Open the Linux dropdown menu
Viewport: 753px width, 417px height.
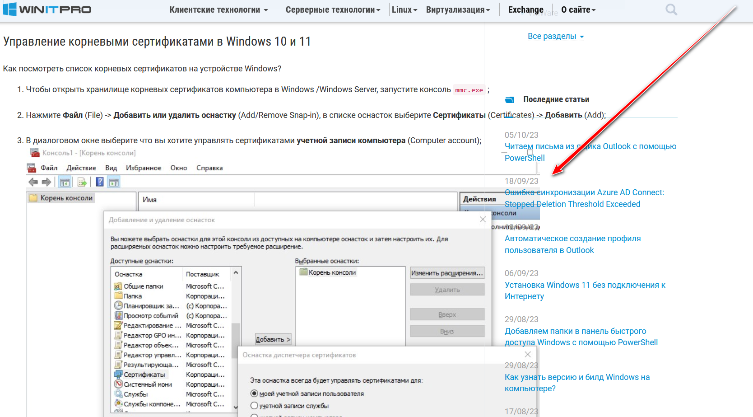click(404, 9)
